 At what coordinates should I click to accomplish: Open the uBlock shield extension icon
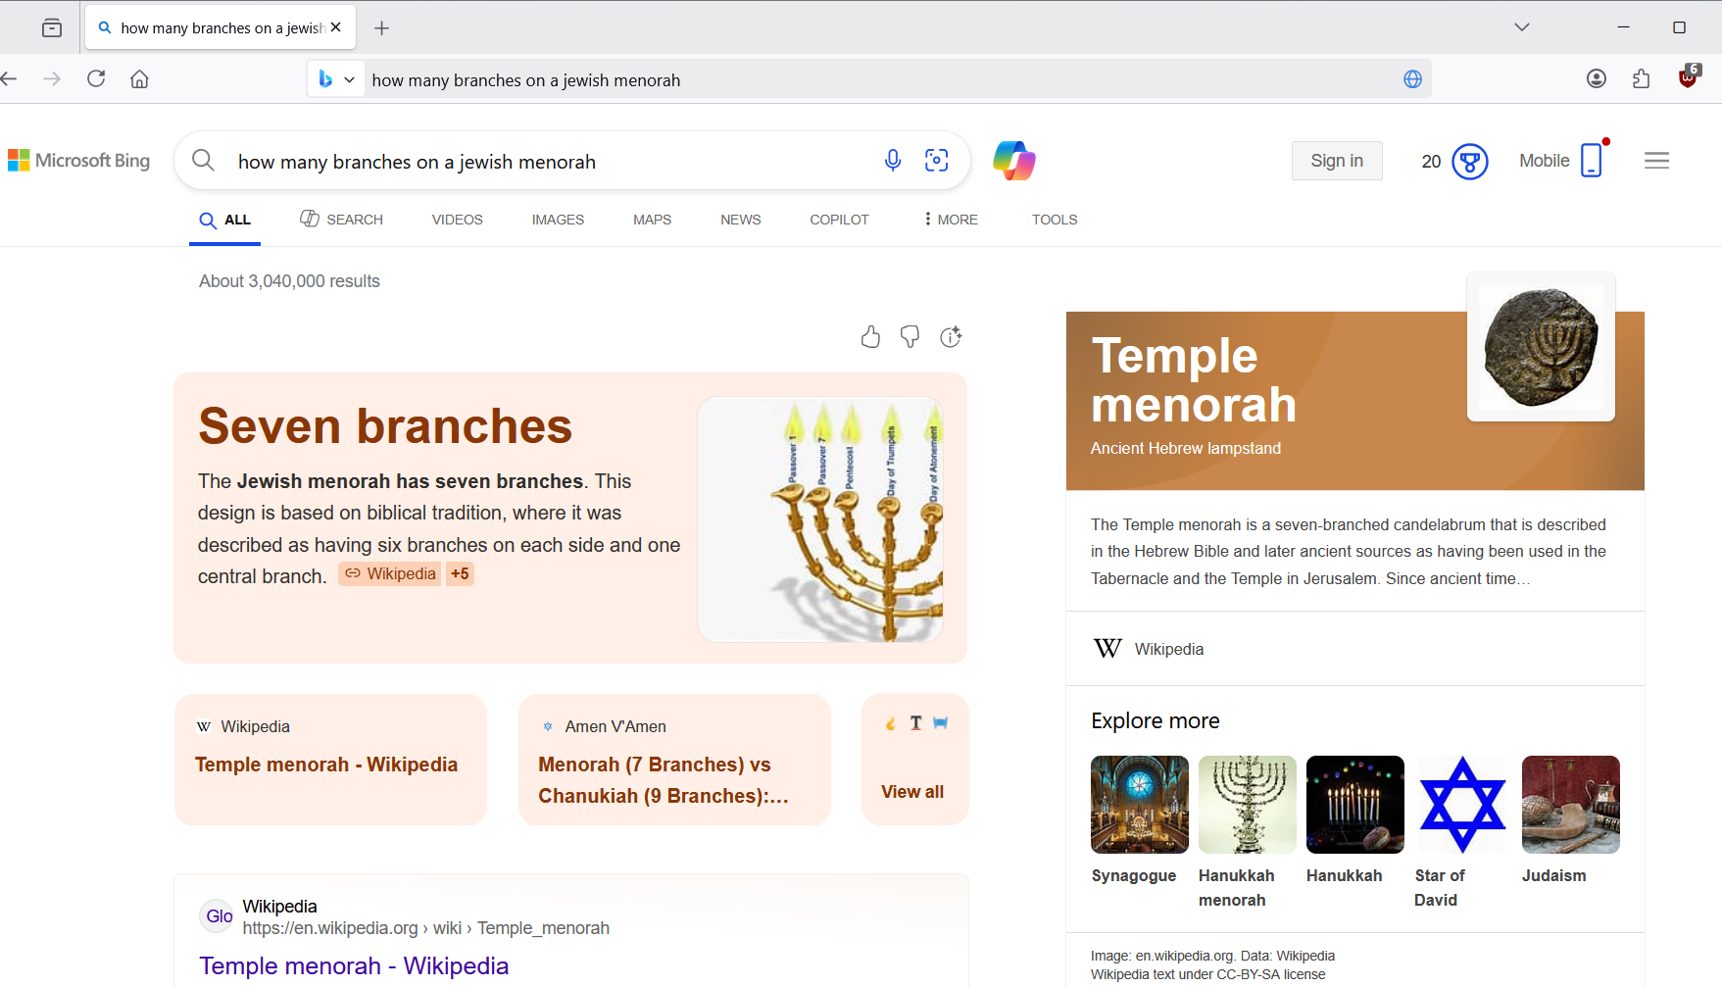tap(1689, 76)
